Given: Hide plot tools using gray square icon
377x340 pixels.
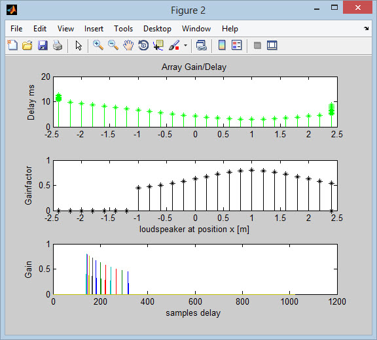Looking at the screenshot, I should point(257,45).
